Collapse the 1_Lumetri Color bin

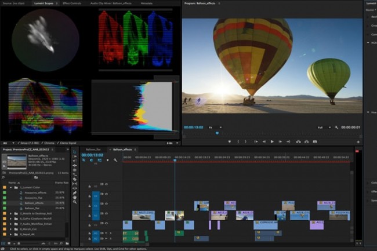tap(11, 187)
